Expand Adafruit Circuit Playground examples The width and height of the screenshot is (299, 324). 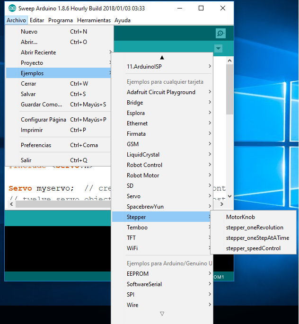click(x=162, y=92)
